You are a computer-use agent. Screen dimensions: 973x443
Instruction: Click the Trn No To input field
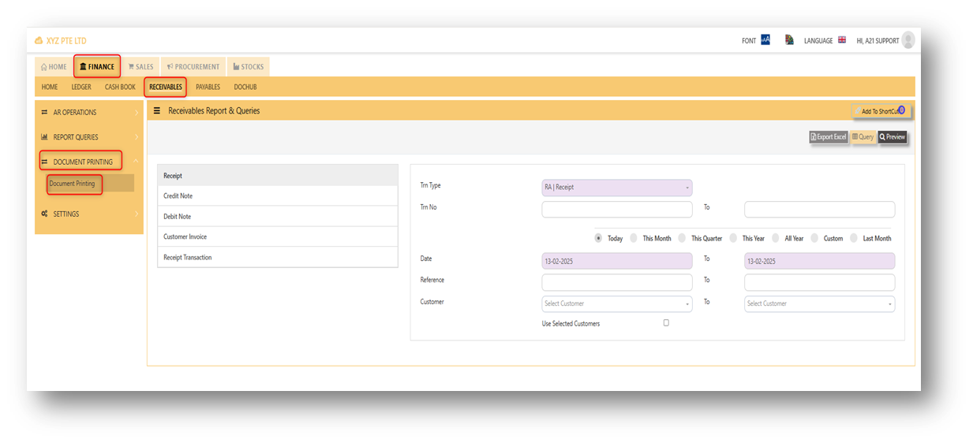point(820,209)
